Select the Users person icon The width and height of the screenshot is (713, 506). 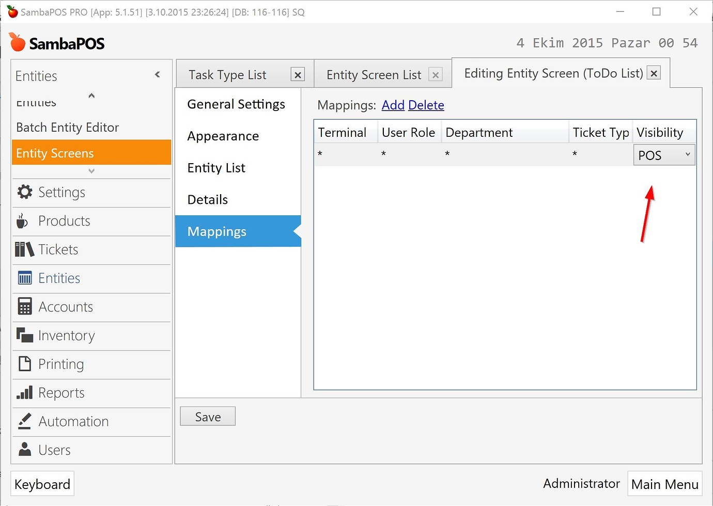point(24,449)
